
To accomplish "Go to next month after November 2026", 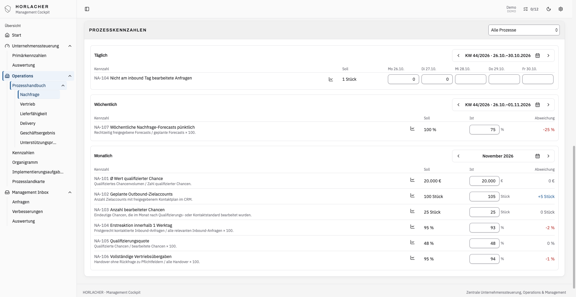I will point(548,156).
